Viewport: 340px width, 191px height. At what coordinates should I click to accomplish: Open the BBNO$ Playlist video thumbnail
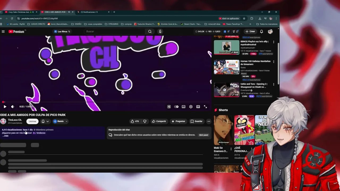point(227,47)
